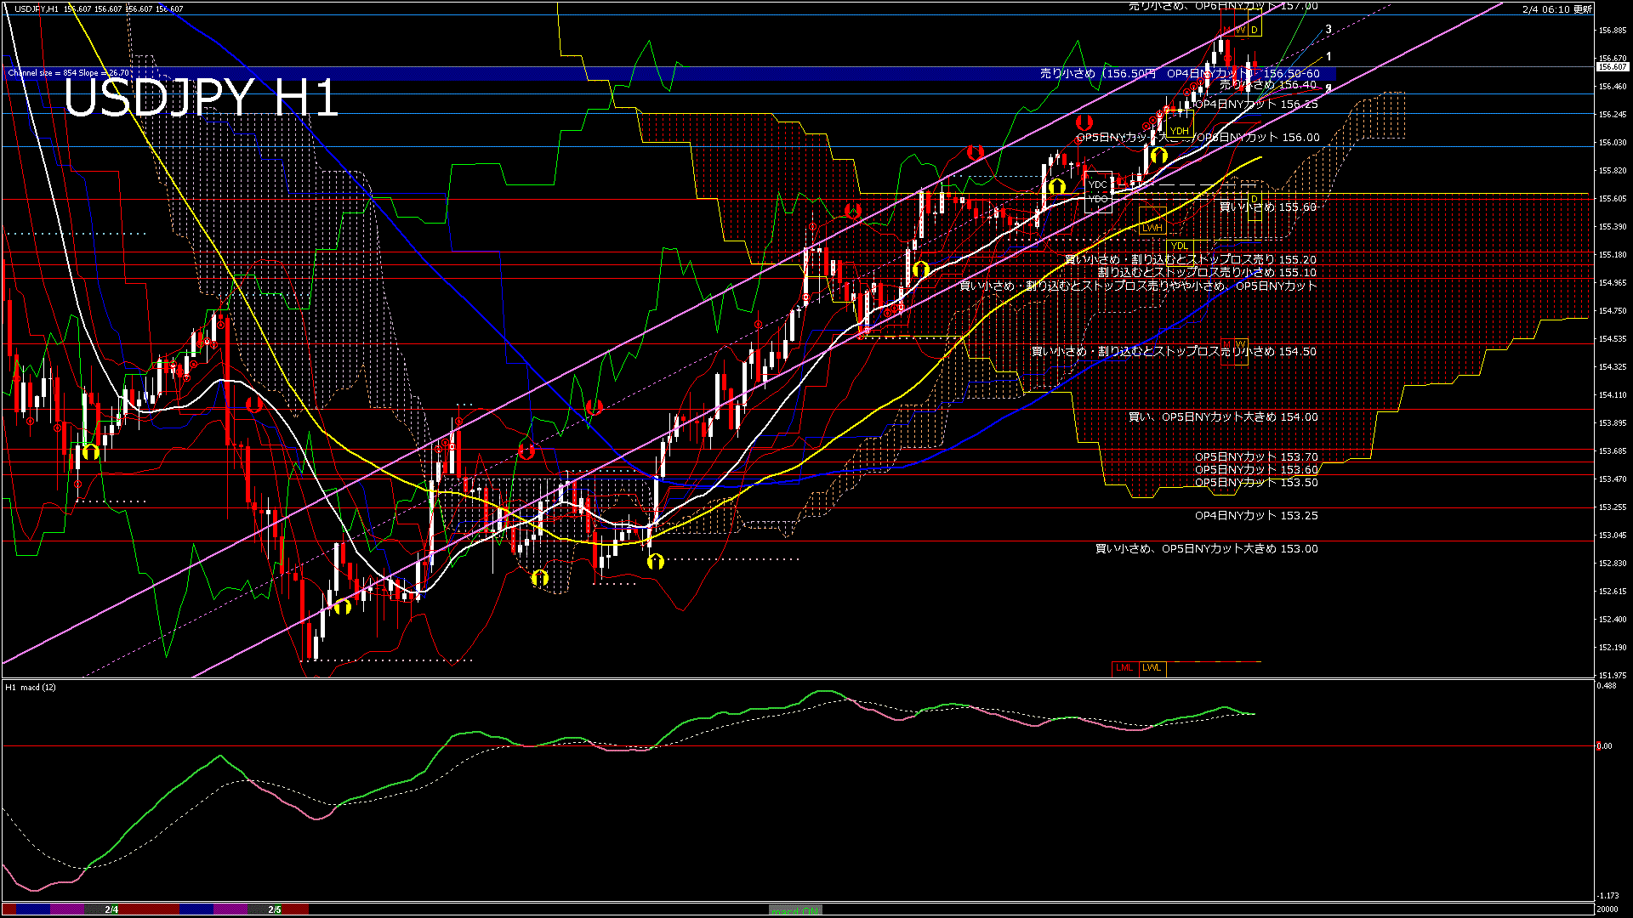Click the USDJPY,H1 symbol header text
The width and height of the screenshot is (1633, 918).
click(37, 9)
